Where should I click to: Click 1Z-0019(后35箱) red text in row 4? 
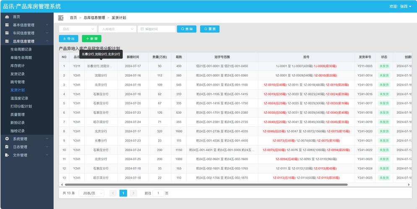pos(275,94)
